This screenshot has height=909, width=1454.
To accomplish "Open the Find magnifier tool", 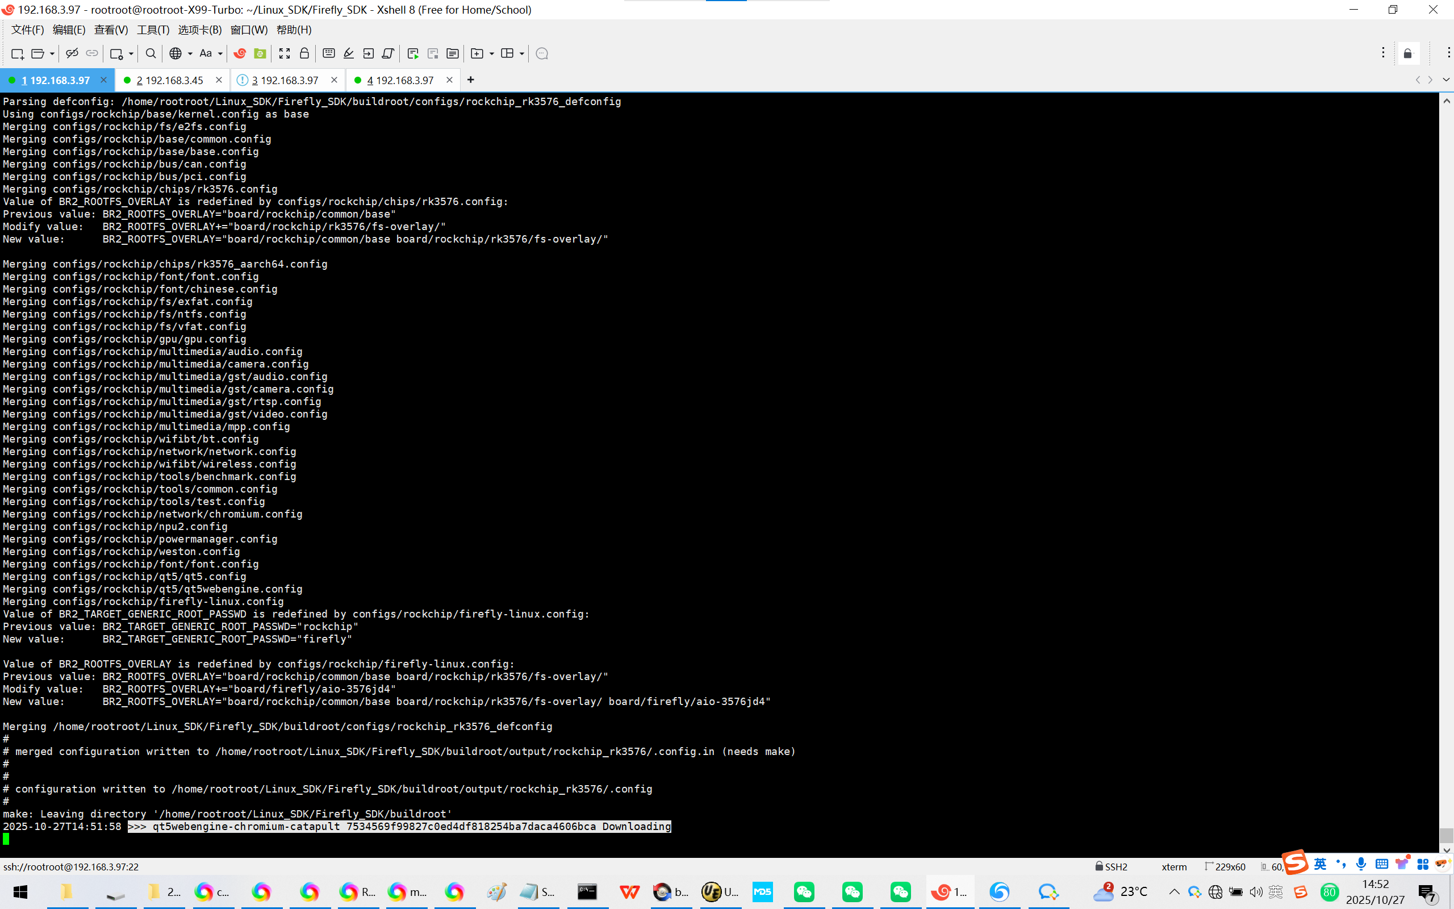I will point(151,53).
